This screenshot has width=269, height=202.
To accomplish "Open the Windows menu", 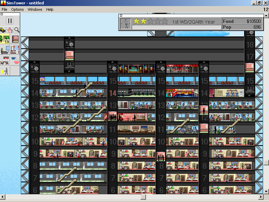I will point(35,9).
